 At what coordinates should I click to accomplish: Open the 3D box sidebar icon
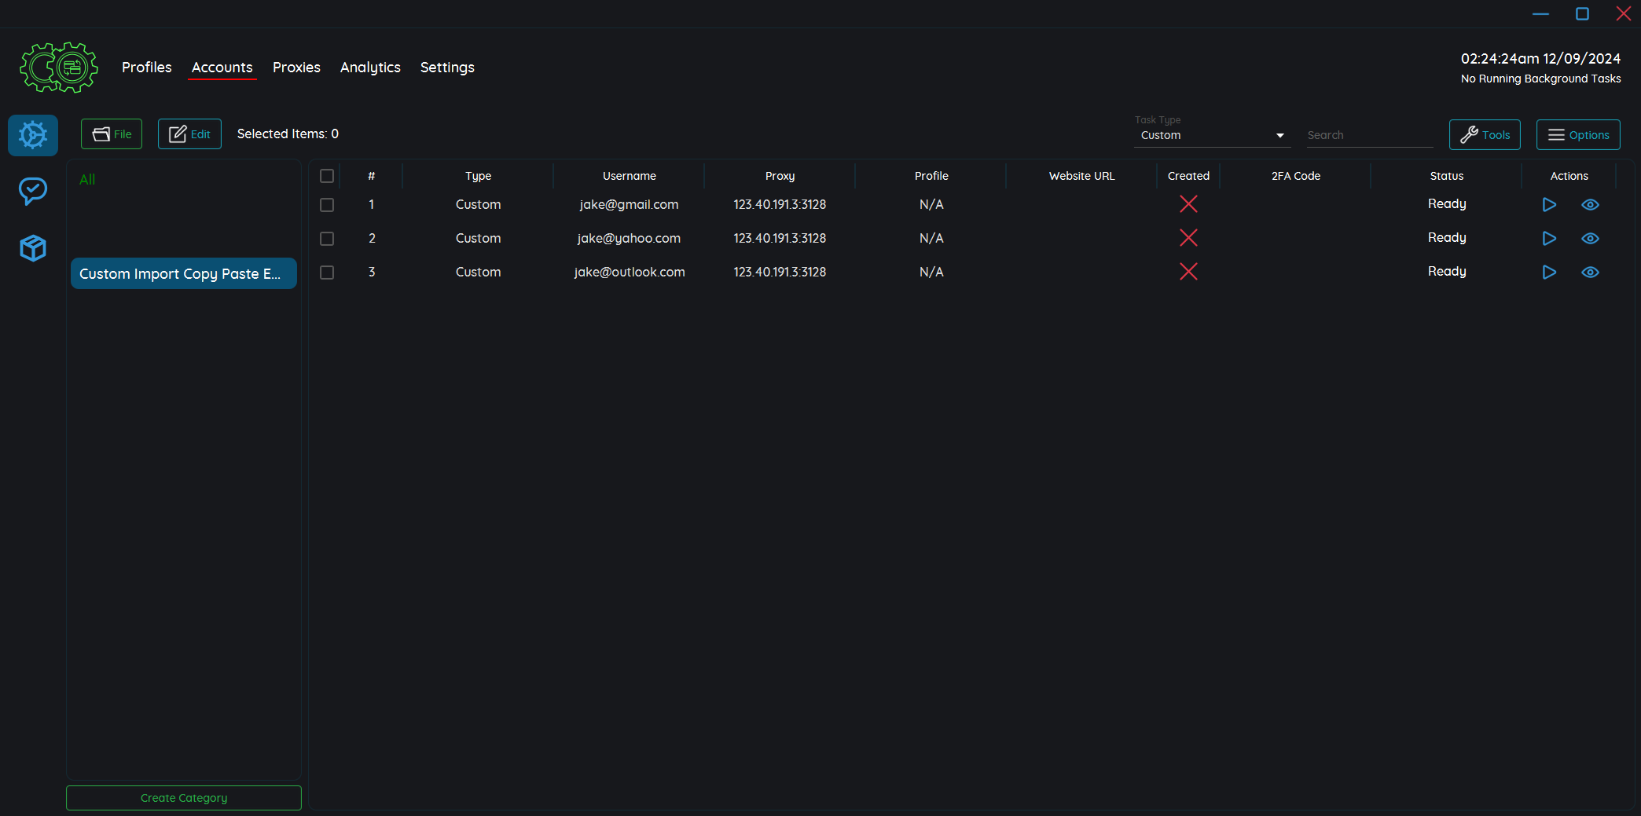(33, 248)
